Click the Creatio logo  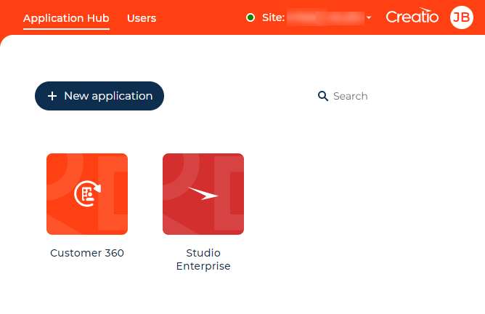412,16
